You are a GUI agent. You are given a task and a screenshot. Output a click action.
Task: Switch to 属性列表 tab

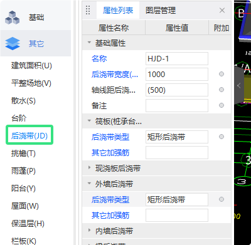pyautogui.click(x=118, y=10)
